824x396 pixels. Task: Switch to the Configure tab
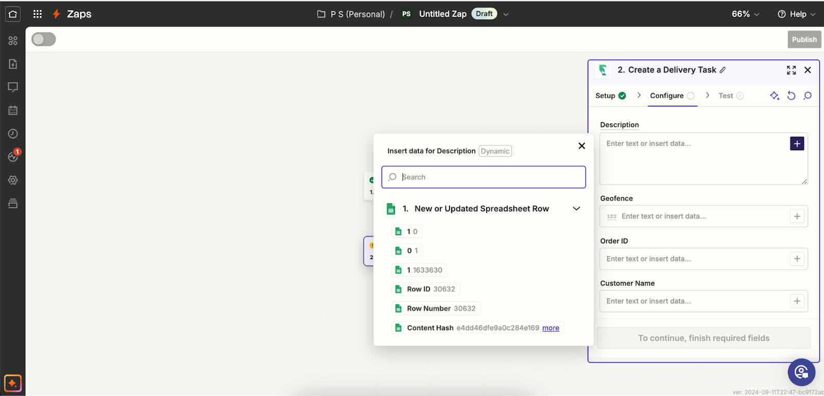pos(672,96)
